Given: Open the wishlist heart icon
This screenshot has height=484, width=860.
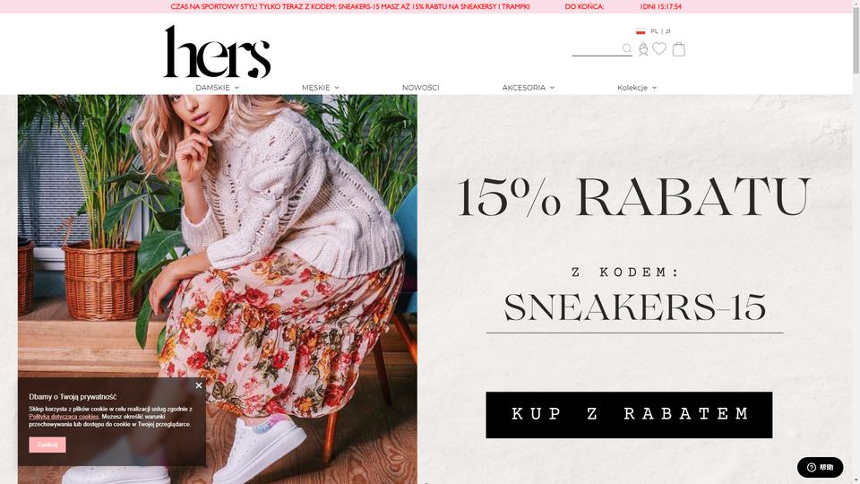Looking at the screenshot, I should tap(659, 48).
